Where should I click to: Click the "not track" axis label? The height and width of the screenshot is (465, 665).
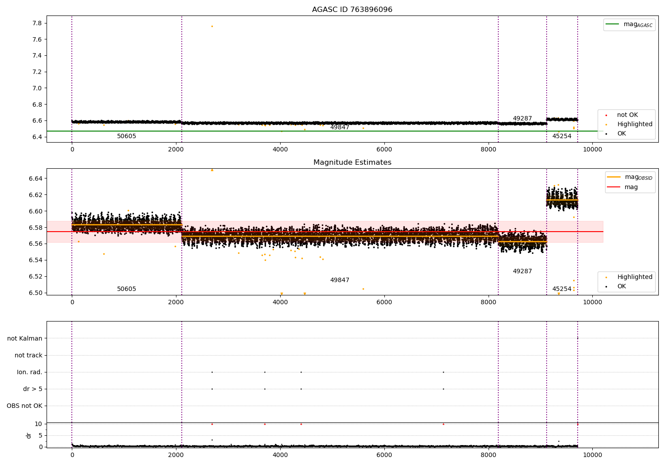click(x=28, y=355)
